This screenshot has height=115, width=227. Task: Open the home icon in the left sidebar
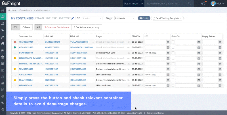pos(3,10)
